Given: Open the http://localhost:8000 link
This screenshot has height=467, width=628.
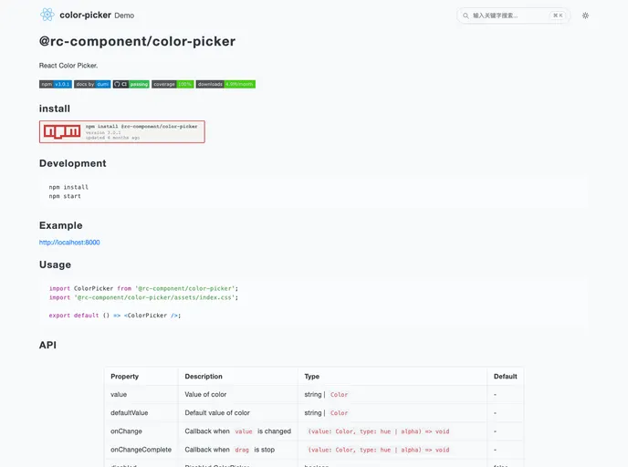Looking at the screenshot, I should (x=69, y=242).
